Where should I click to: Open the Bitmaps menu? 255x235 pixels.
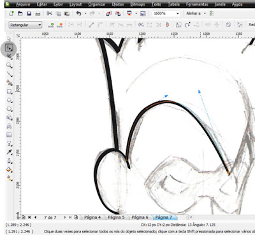(137, 4)
